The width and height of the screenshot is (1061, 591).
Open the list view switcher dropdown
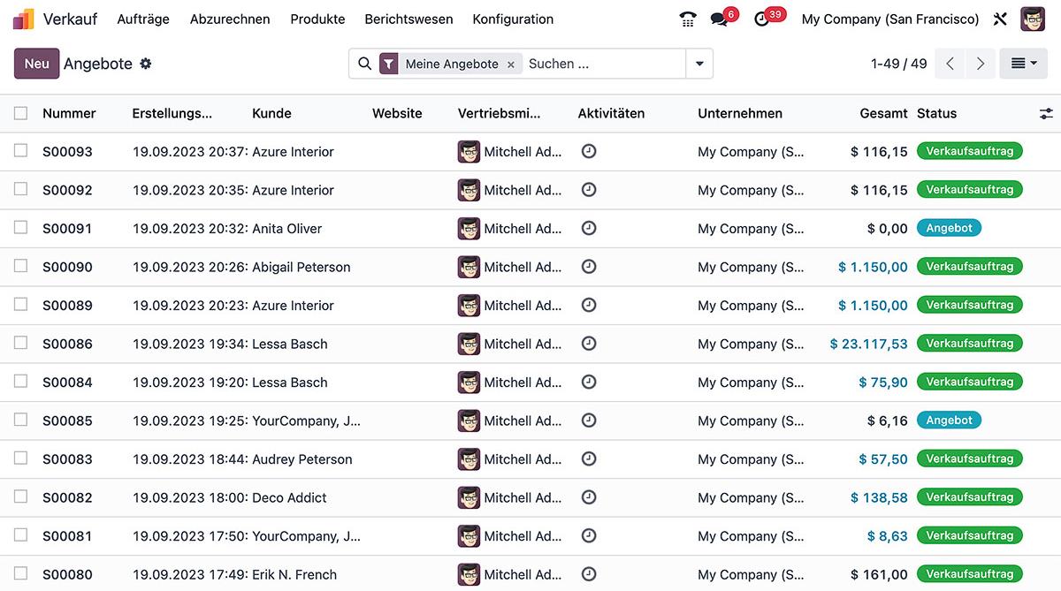click(x=1023, y=64)
